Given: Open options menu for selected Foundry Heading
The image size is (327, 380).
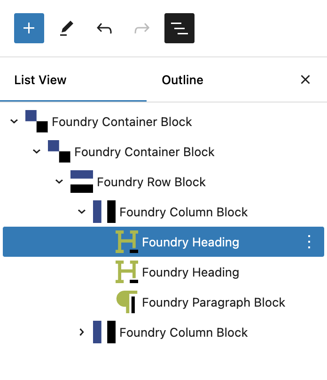Looking at the screenshot, I should 309,242.
